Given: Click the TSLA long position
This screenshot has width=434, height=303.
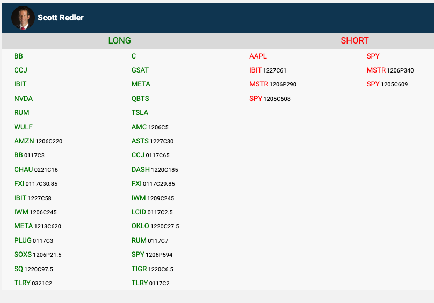Looking at the screenshot, I should (140, 113).
